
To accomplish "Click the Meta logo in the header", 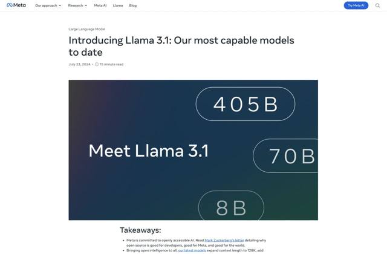I will pos(16,5).
